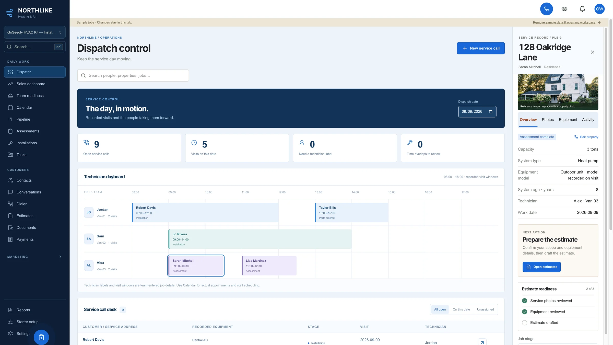Open Conversations in sidebar

coord(35,192)
